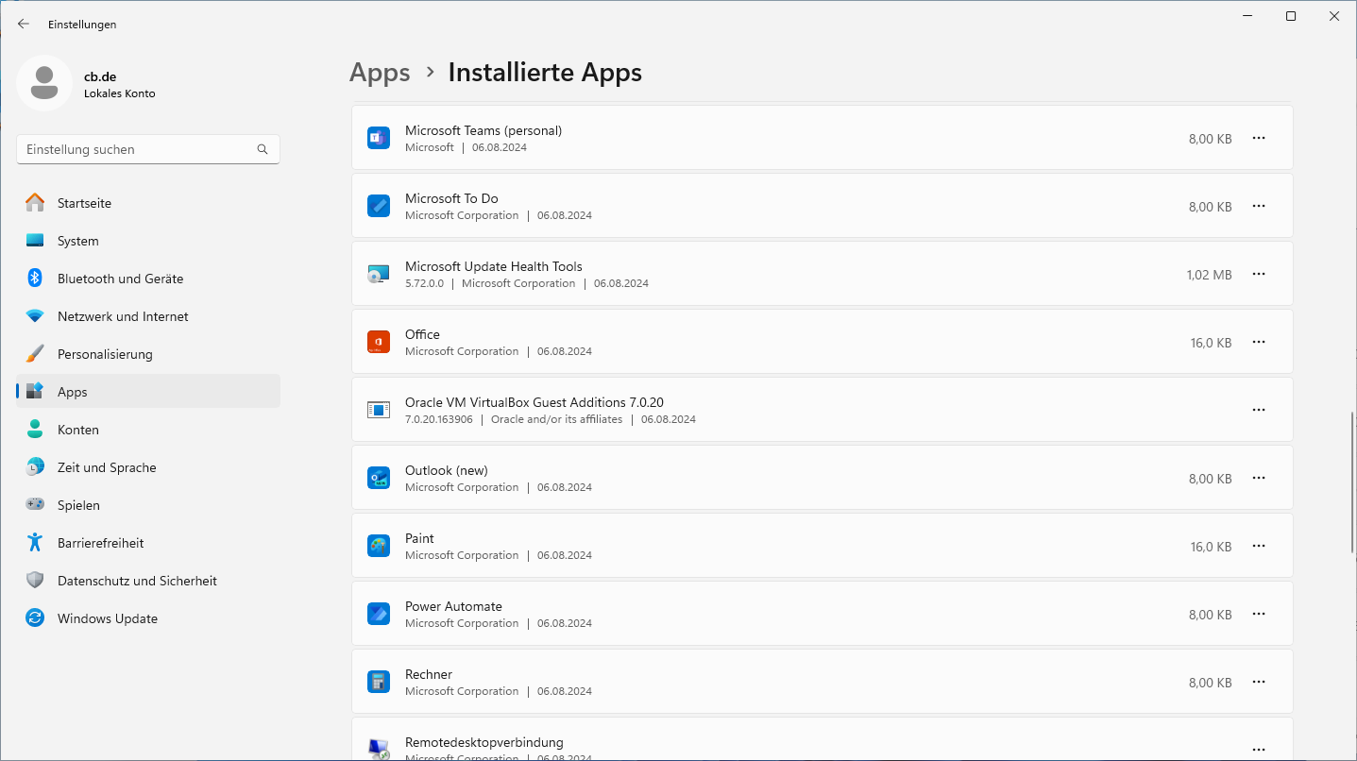Click the VirtualBox Guest Additions icon
The width and height of the screenshot is (1357, 761).
tap(378, 410)
